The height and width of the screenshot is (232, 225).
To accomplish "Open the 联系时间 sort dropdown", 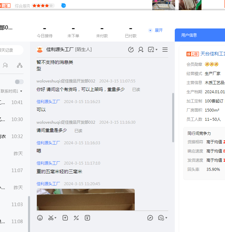I will coord(11,91).
